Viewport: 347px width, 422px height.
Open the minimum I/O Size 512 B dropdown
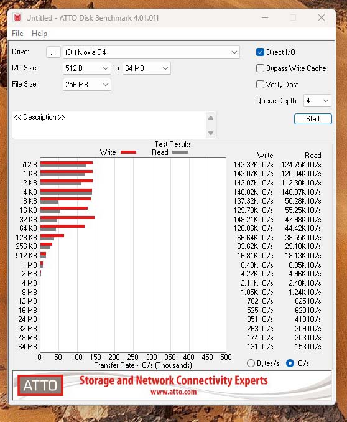click(87, 68)
